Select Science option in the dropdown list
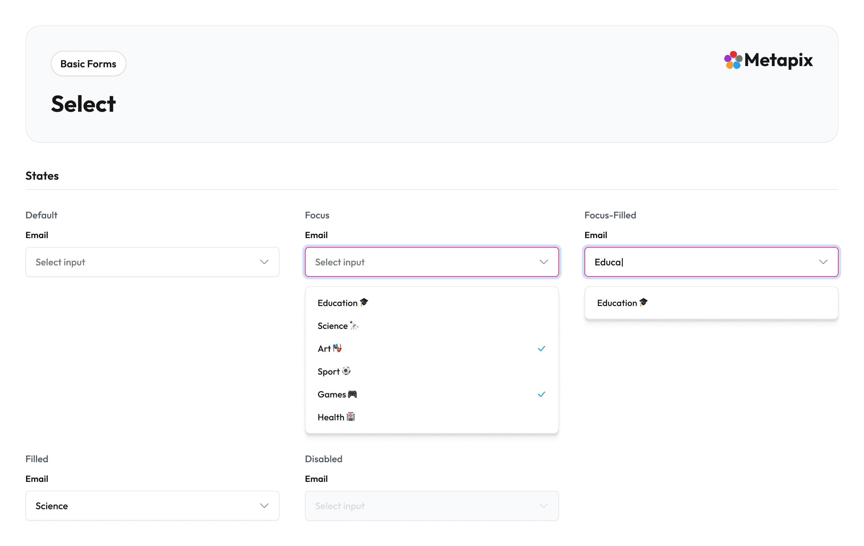This screenshot has height=546, width=864. pyautogui.click(x=332, y=326)
